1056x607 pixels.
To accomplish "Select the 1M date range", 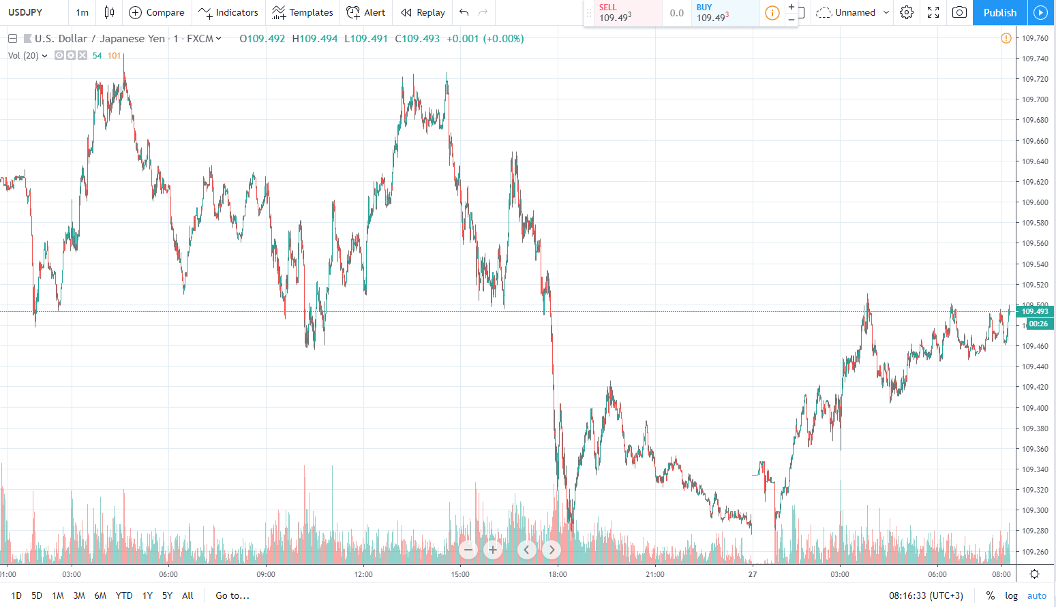I will (58, 595).
